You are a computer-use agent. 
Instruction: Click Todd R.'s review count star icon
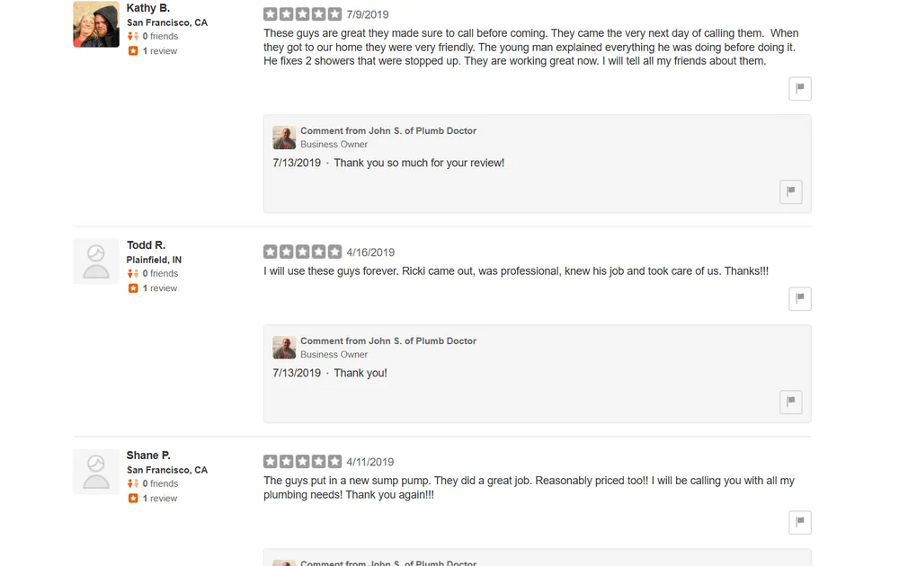(133, 288)
